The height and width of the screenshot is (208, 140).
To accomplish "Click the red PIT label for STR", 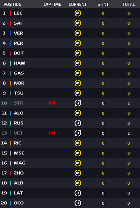I will pos(52,103).
